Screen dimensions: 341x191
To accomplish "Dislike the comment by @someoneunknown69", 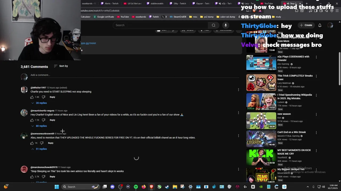I will 42,143.
